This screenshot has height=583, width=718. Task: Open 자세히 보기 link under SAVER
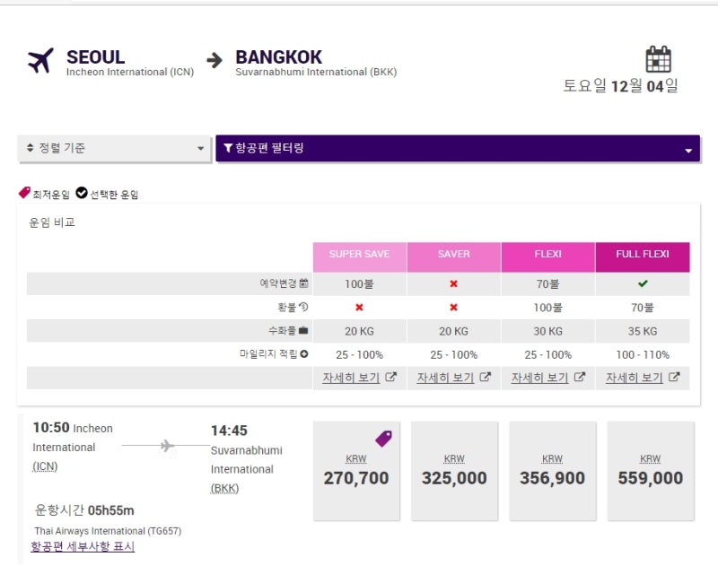[x=445, y=378]
